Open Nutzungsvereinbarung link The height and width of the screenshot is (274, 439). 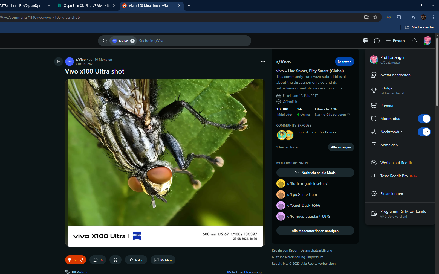point(288,257)
